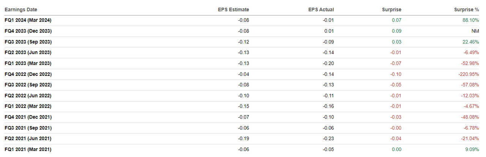Sort by the EPS Estimate column header

234,9
